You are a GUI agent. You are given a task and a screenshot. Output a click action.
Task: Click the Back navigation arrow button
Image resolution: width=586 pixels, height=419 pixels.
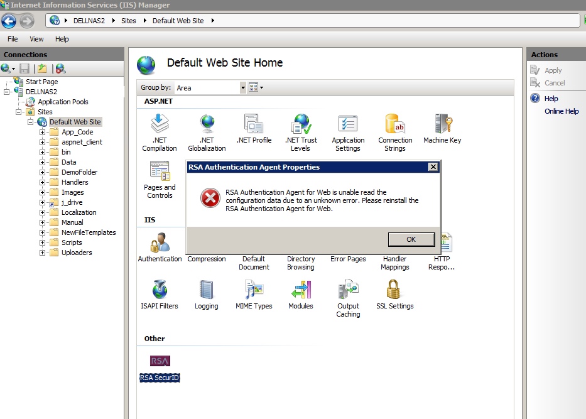[9, 21]
